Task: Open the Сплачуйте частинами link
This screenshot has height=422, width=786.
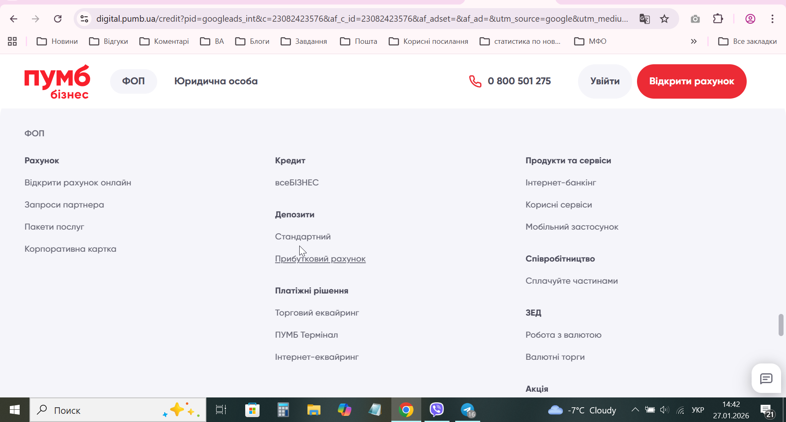Action: pyautogui.click(x=571, y=281)
